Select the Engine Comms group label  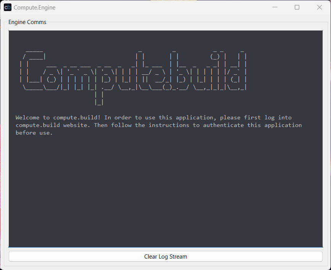[27, 22]
